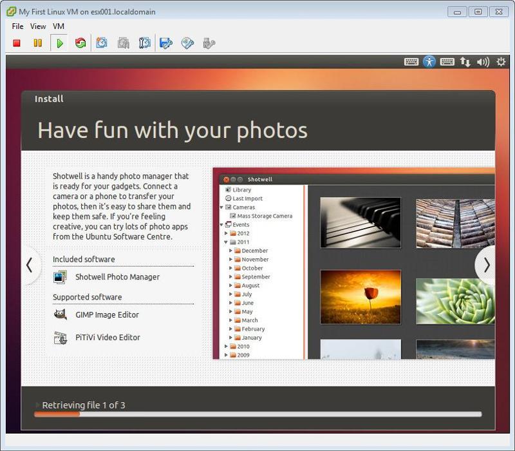
Task: Open the VM menu
Action: pos(59,26)
